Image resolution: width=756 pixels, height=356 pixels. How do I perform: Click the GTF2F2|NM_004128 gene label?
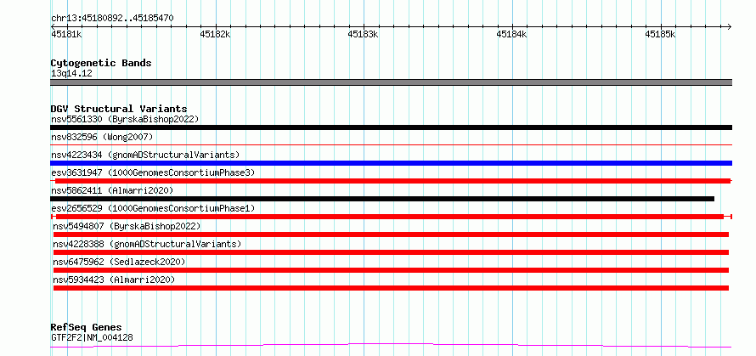(92, 337)
